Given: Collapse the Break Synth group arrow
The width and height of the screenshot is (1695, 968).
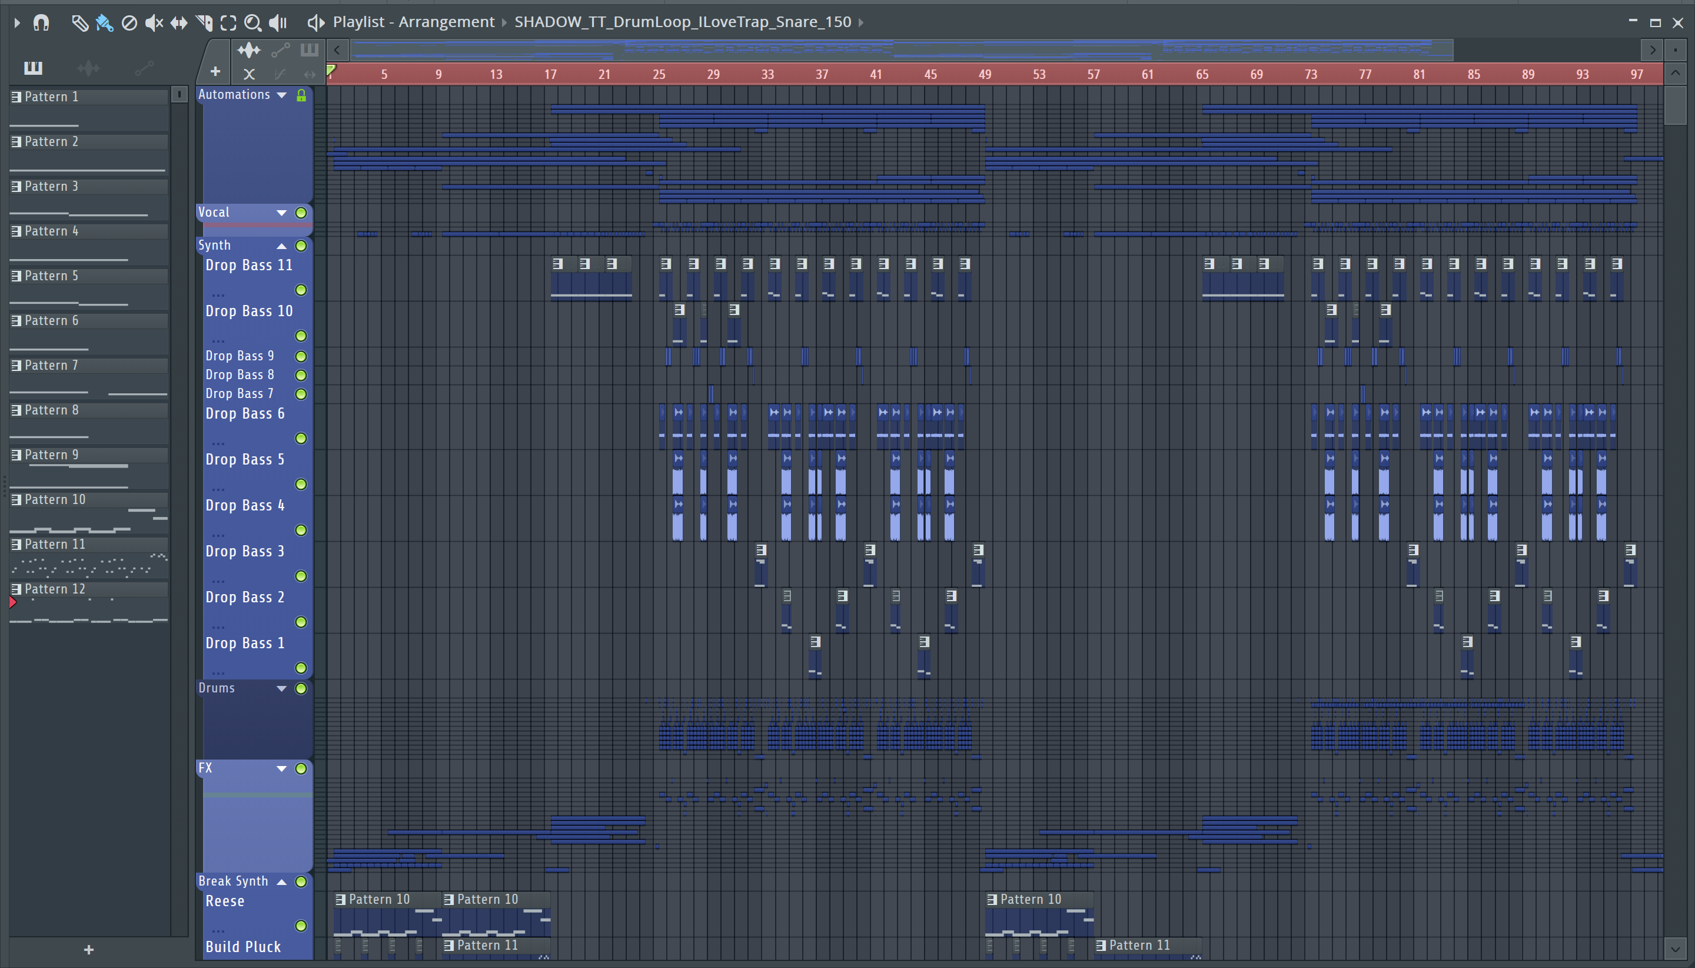Looking at the screenshot, I should coord(282,881).
